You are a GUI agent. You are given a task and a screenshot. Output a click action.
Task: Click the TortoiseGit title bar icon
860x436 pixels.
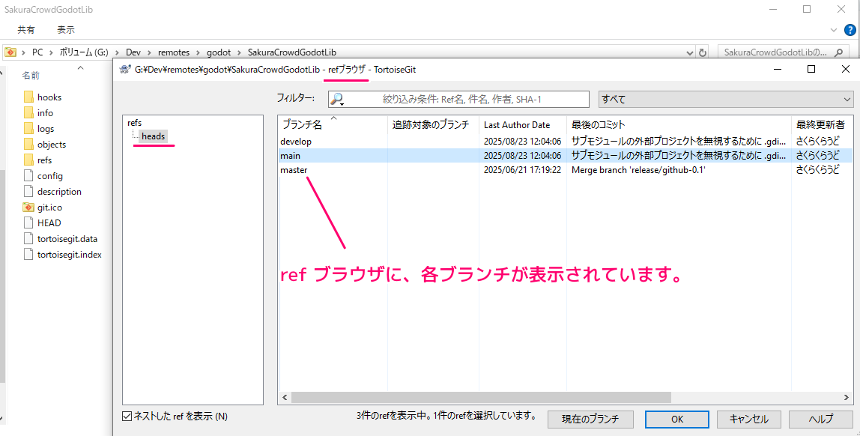click(x=126, y=69)
